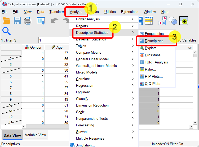
Task: Click the Ratio icon in the submenu
Action: pos(142,70)
